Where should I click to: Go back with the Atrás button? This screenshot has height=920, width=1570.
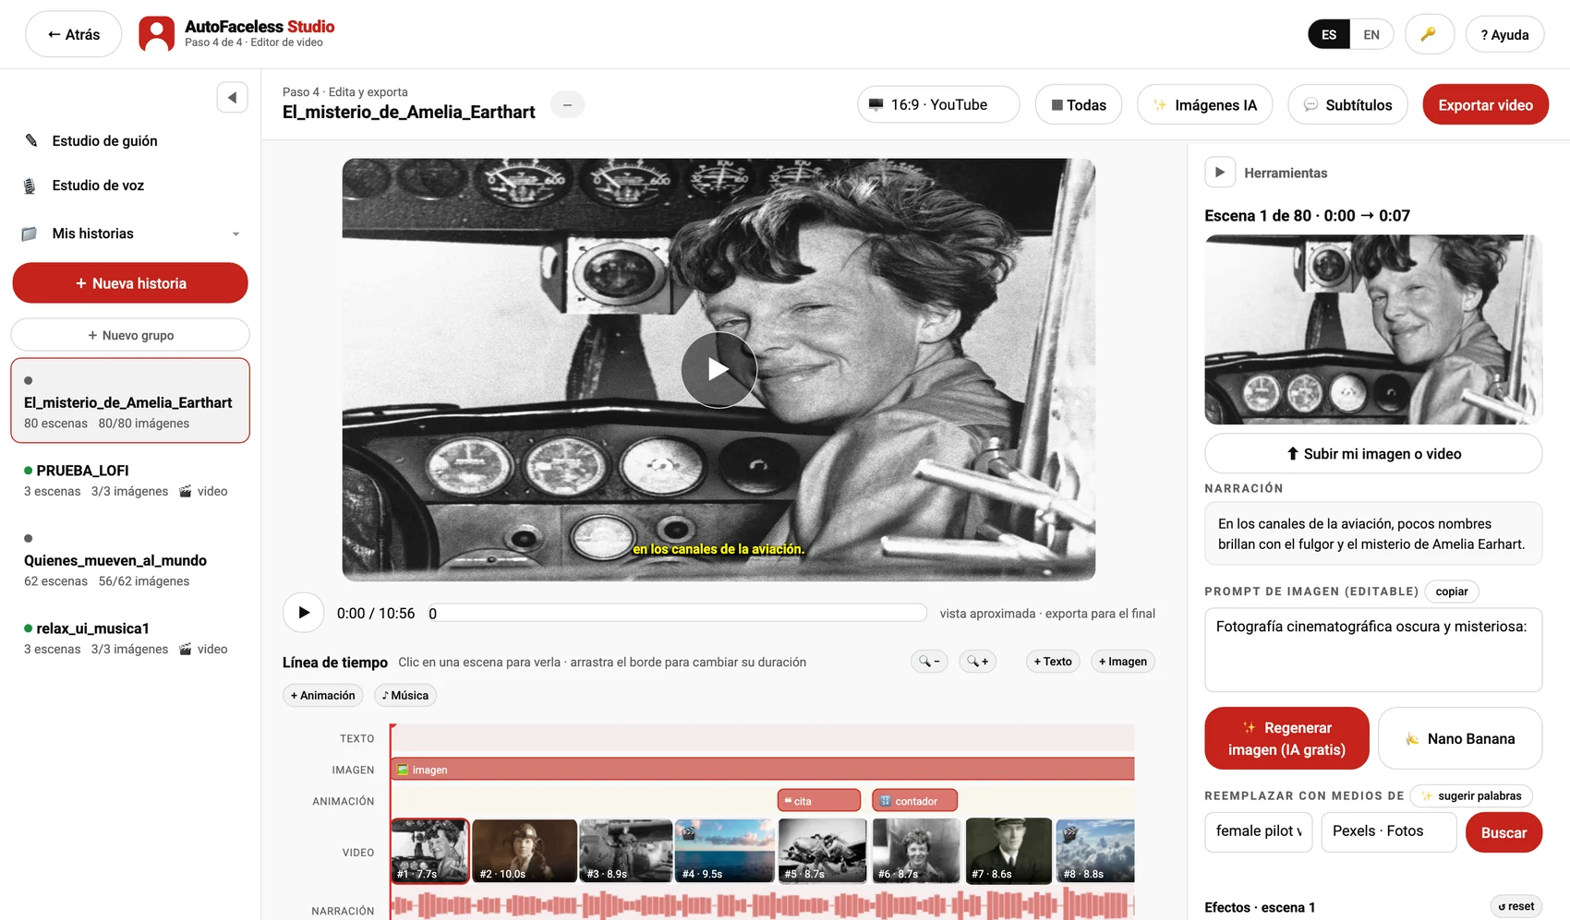click(x=74, y=34)
